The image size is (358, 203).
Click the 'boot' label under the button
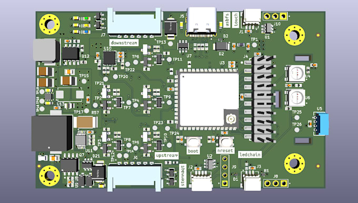click(x=193, y=151)
